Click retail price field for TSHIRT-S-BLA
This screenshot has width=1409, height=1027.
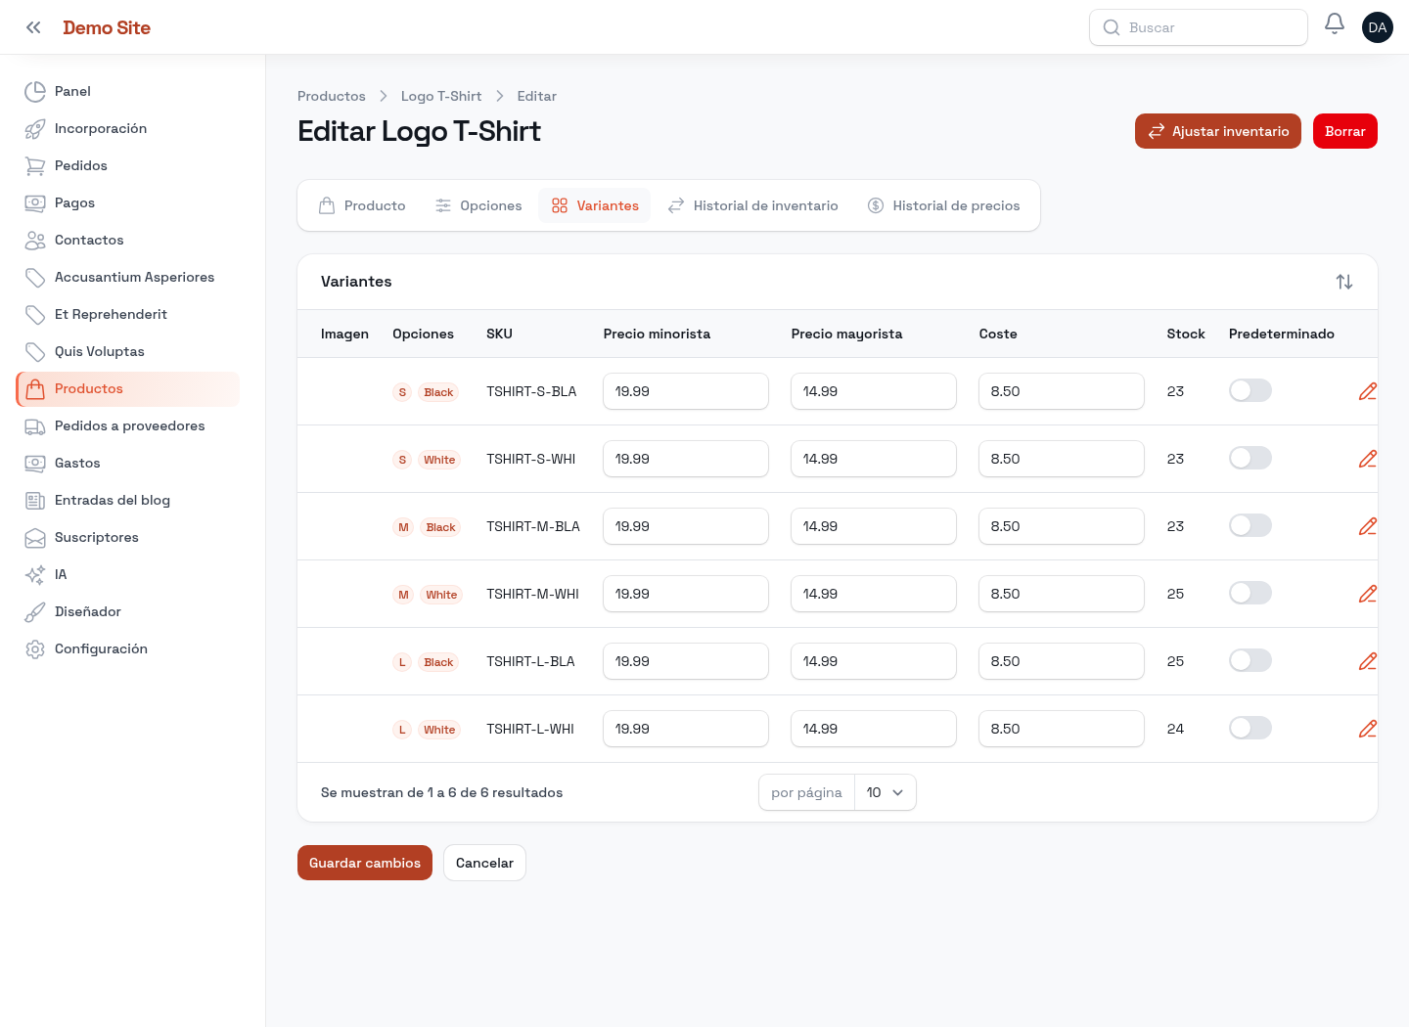point(686,391)
